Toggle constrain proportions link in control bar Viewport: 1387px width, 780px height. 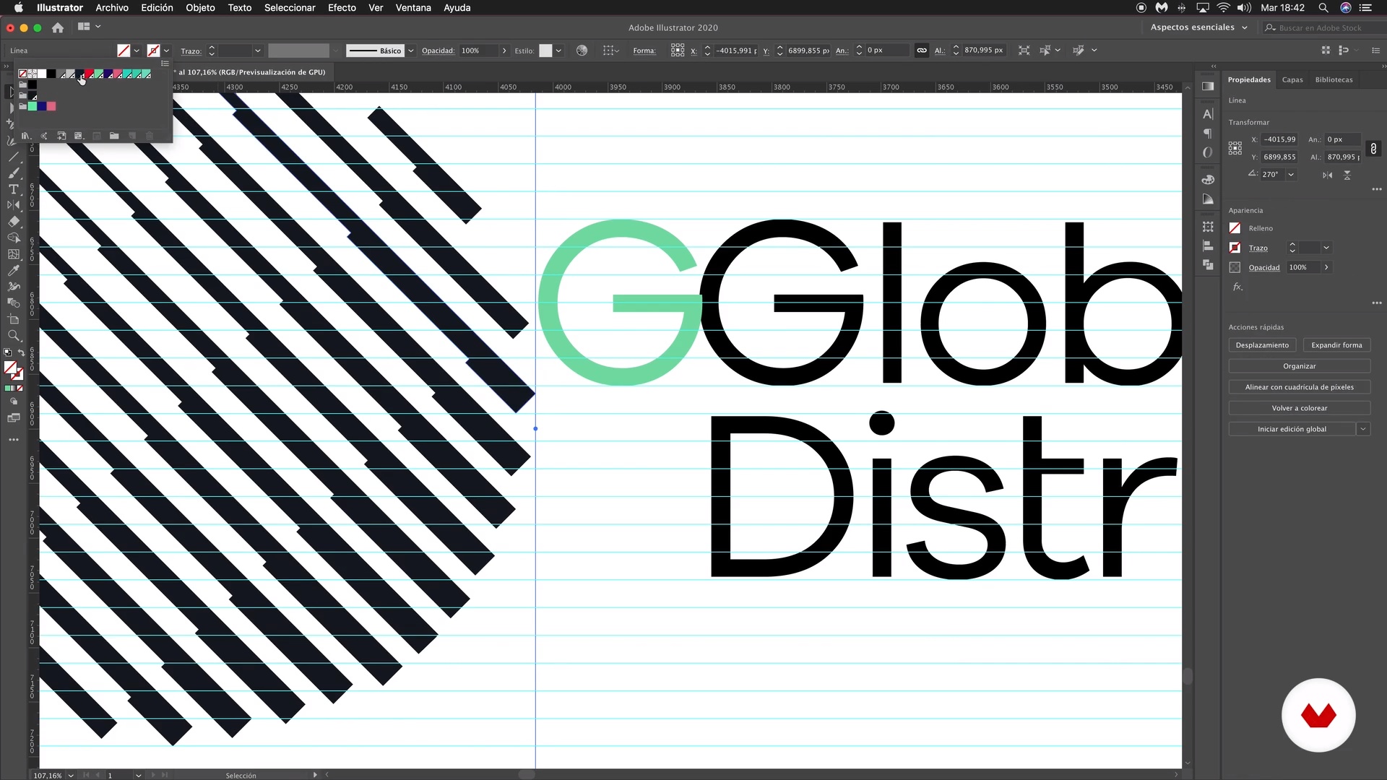922,51
